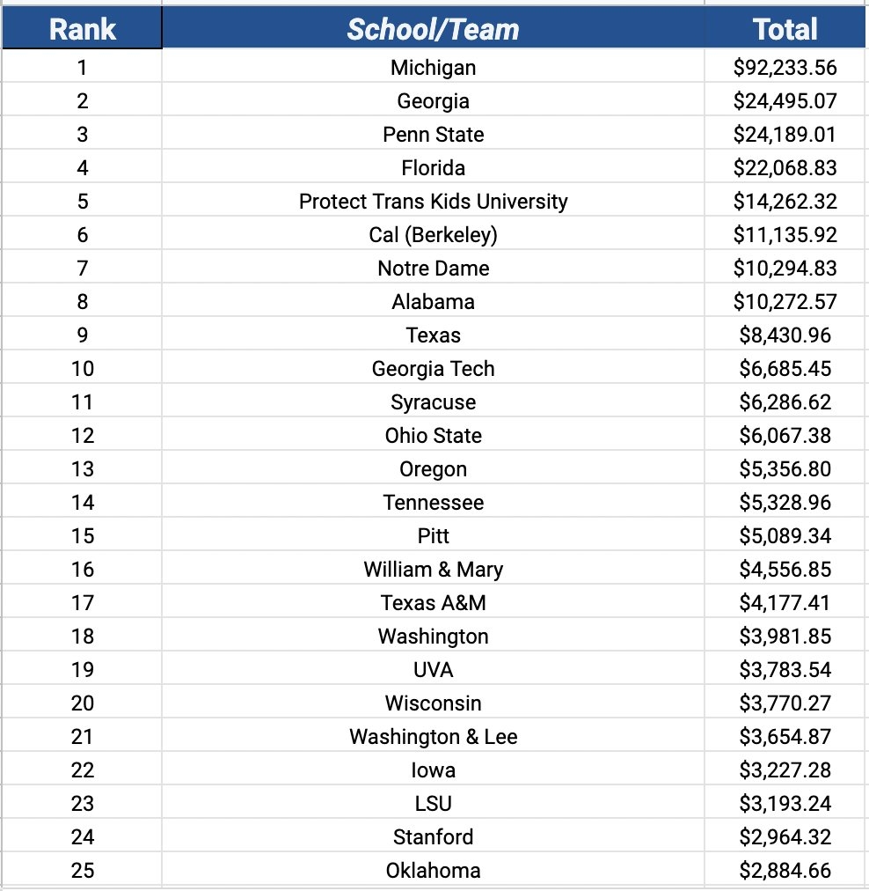Select the School/Team header cell
This screenshot has width=869, height=891.
pyautogui.click(x=433, y=29)
